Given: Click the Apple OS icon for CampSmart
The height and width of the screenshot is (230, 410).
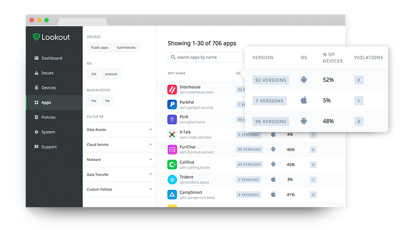Looking at the screenshot, I should coord(273,194).
